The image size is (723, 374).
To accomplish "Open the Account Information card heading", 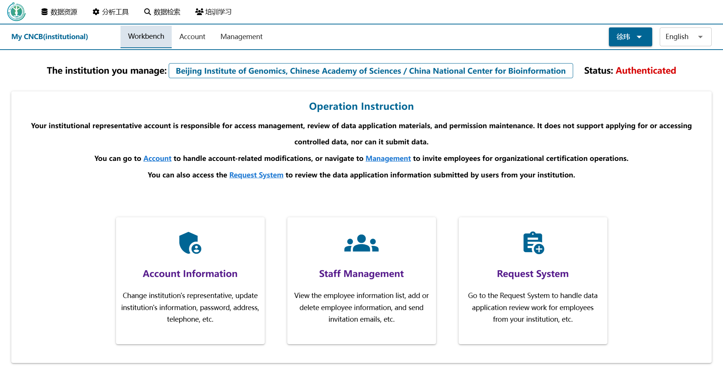I will (190, 274).
